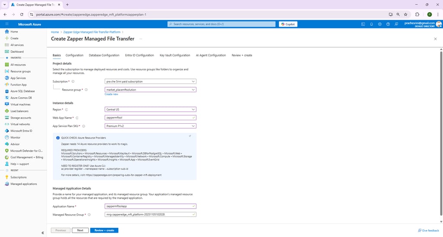Image resolution: width=443 pixels, height=237 pixels.
Task: Click the Managed Resource Group input field
Action: [150, 215]
